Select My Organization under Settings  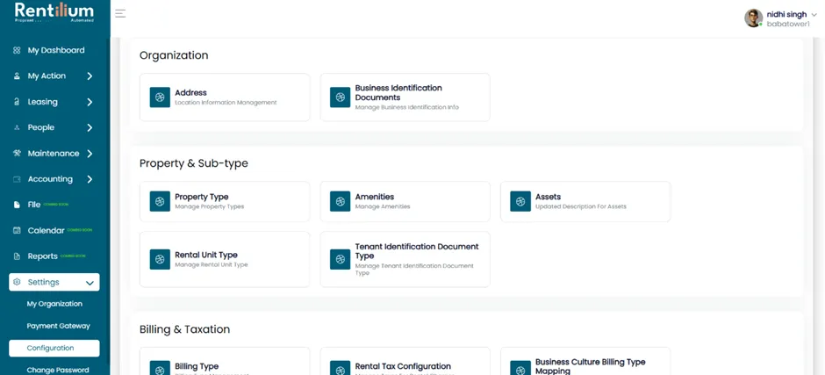[54, 304]
